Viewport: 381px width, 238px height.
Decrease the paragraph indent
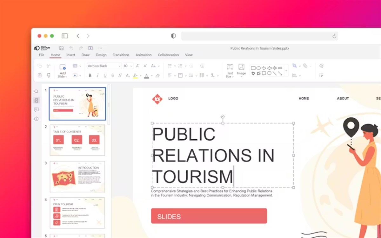coord(191,66)
